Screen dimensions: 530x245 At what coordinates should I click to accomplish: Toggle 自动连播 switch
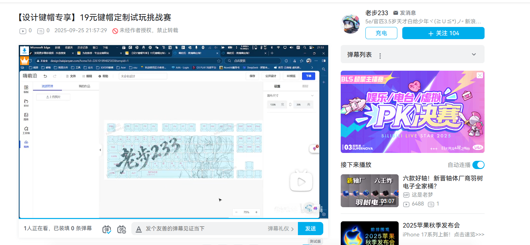pos(478,165)
